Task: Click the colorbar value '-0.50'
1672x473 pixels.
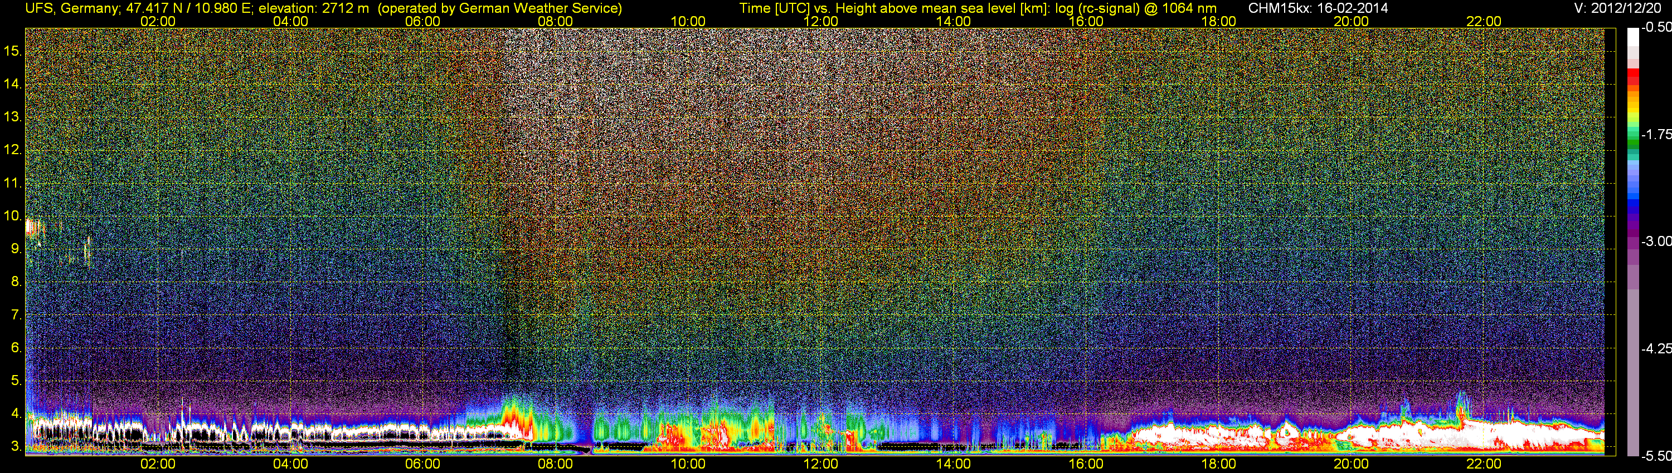Action: click(x=1656, y=27)
